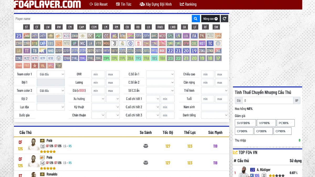Click the Player name search field
This screenshot has height=177, width=315.
click(103, 19)
